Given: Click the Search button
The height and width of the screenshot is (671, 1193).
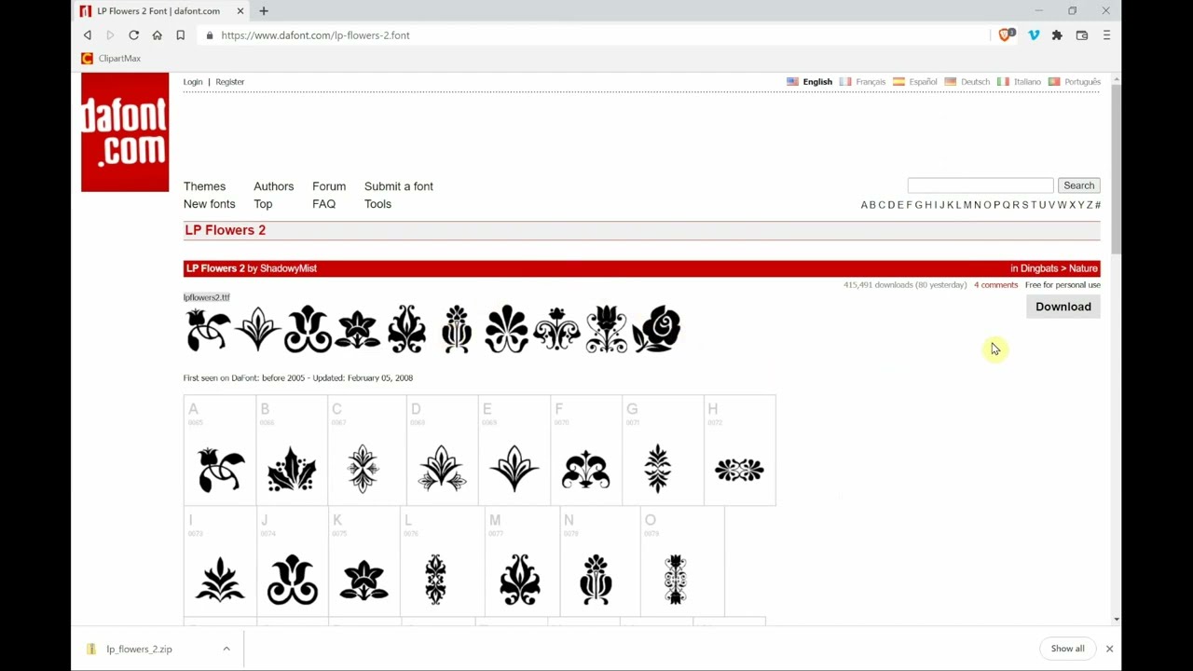Looking at the screenshot, I should click(x=1079, y=185).
